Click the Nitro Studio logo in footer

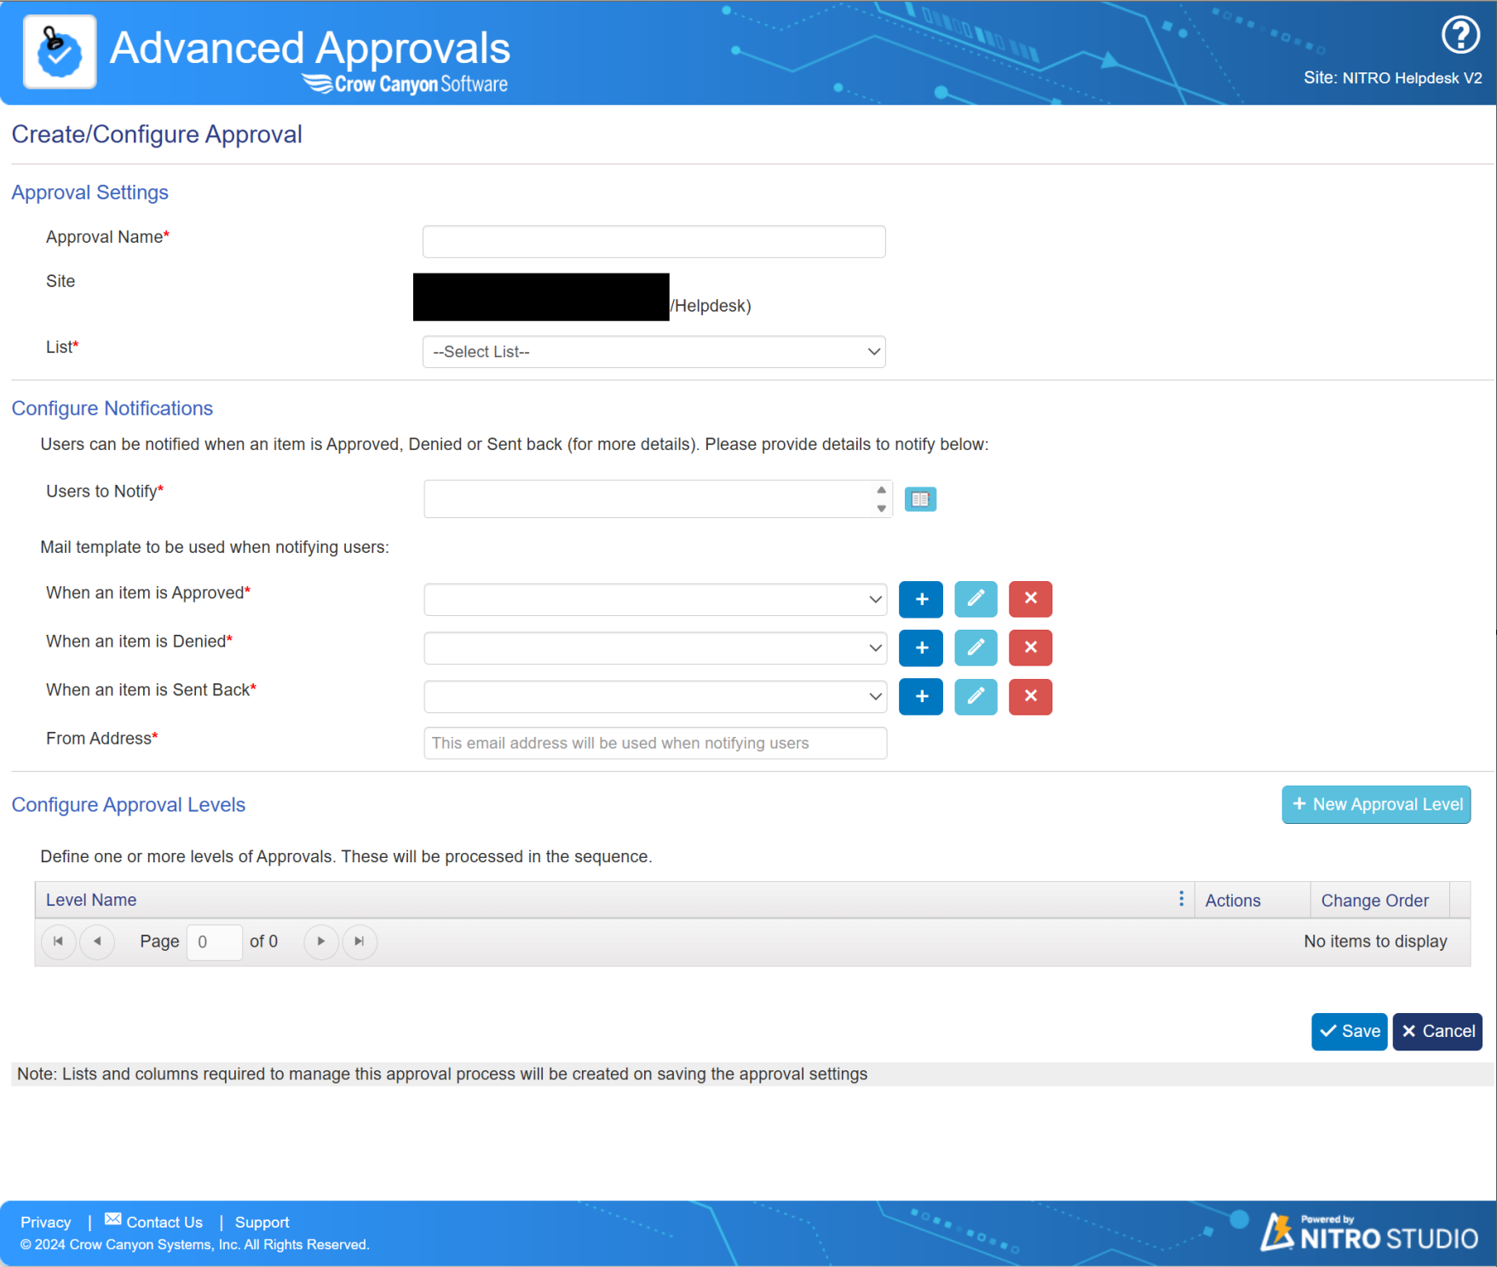pyautogui.click(x=1370, y=1232)
